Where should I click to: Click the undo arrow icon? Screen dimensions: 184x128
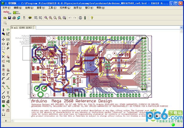click(70, 18)
